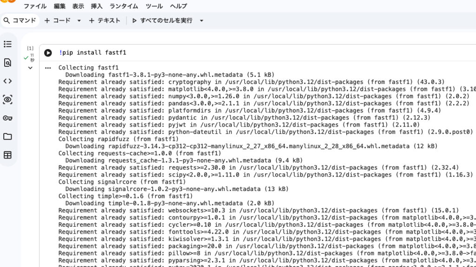The height and width of the screenshot is (267, 476).
Task: Open the ツール menu
Action: click(x=154, y=6)
